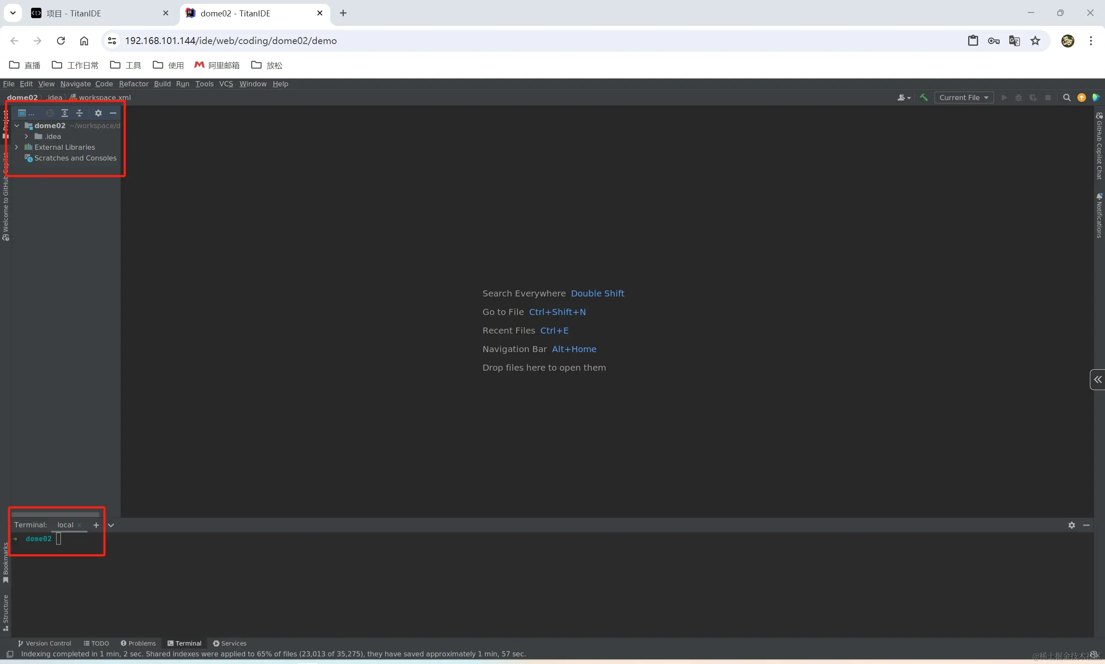Open the Refactor menu
Image resolution: width=1105 pixels, height=664 pixels.
tap(133, 84)
